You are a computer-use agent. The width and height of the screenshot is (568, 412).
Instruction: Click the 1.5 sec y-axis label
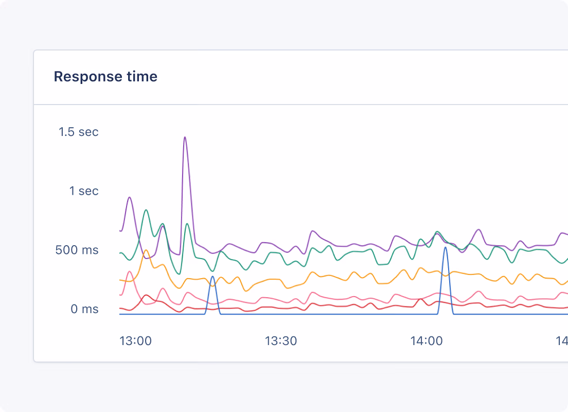78,132
